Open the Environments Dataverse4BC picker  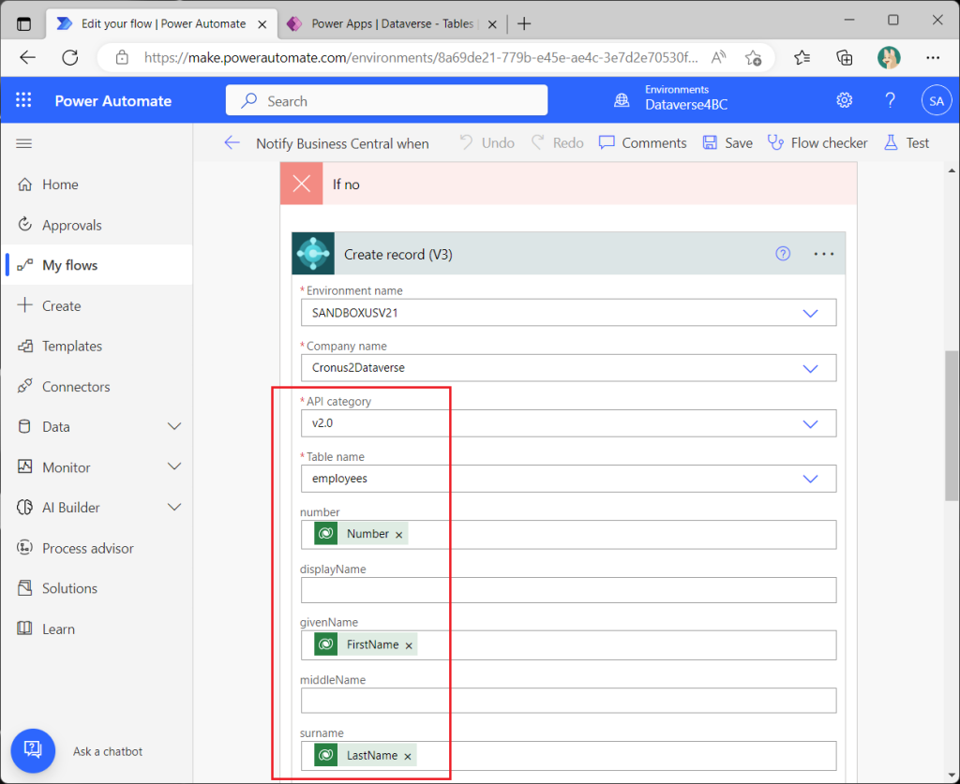pyautogui.click(x=686, y=97)
